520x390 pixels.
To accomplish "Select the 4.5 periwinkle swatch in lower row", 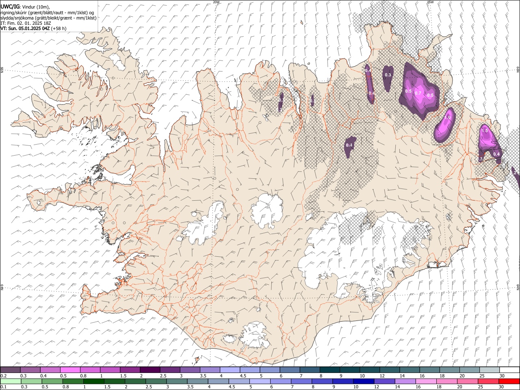I will pyautogui.click(x=239, y=381).
